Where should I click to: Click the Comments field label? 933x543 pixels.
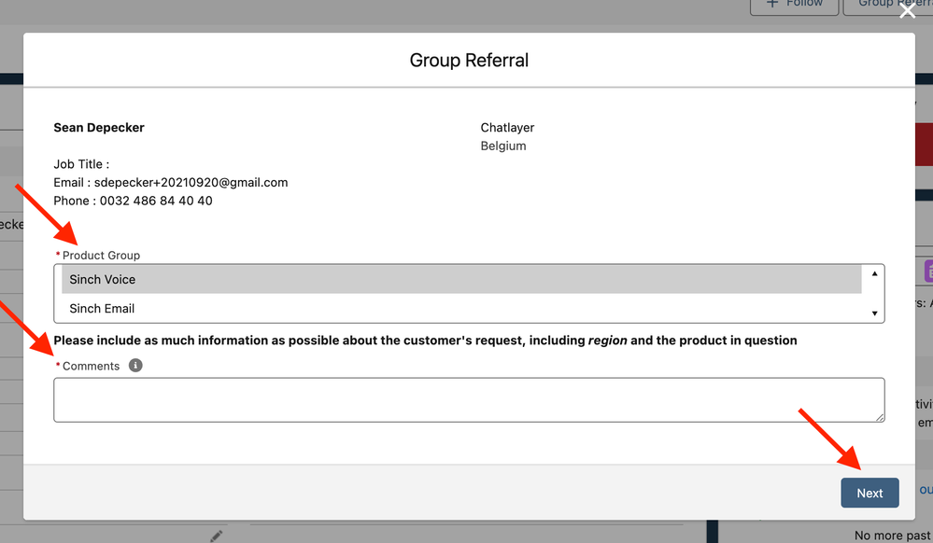tap(91, 366)
